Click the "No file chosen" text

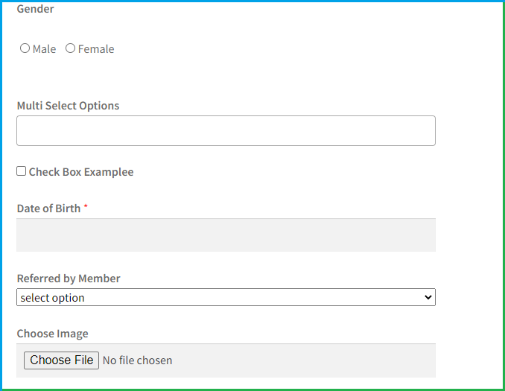click(137, 360)
